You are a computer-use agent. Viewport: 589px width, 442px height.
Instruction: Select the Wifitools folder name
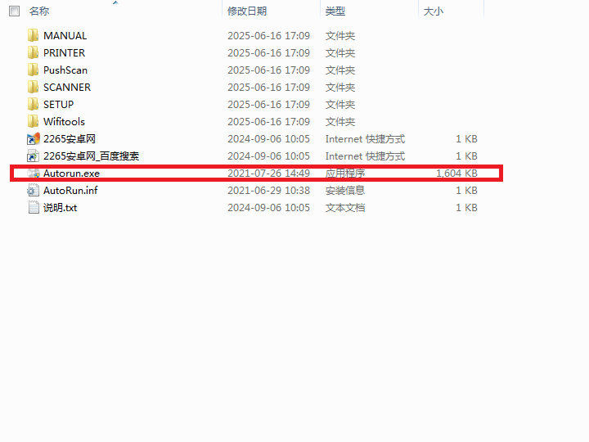tap(65, 122)
